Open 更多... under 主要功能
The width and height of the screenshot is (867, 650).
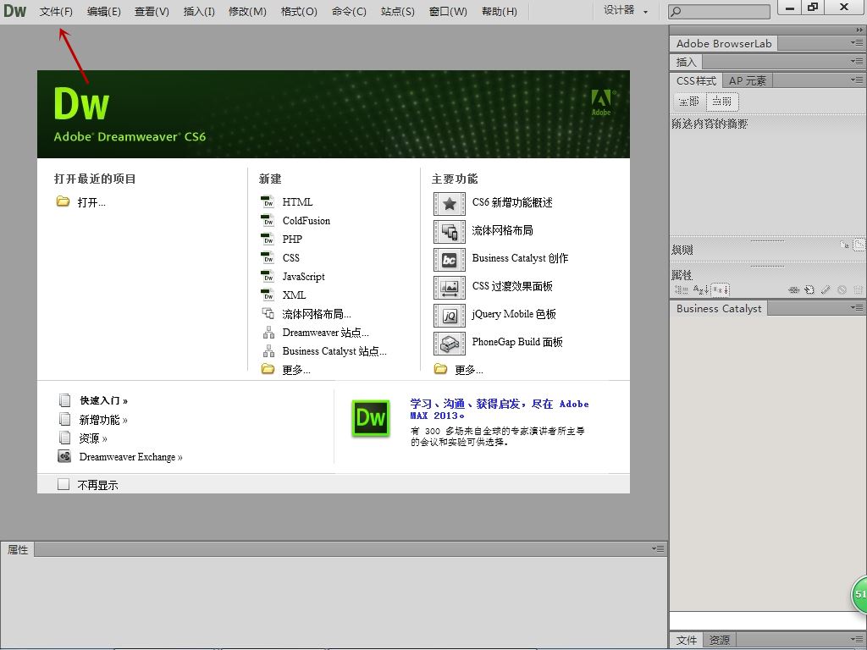coord(468,370)
